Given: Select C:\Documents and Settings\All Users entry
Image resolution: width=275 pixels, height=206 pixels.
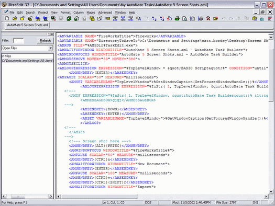Looking at the screenshot, I should 27,61.
